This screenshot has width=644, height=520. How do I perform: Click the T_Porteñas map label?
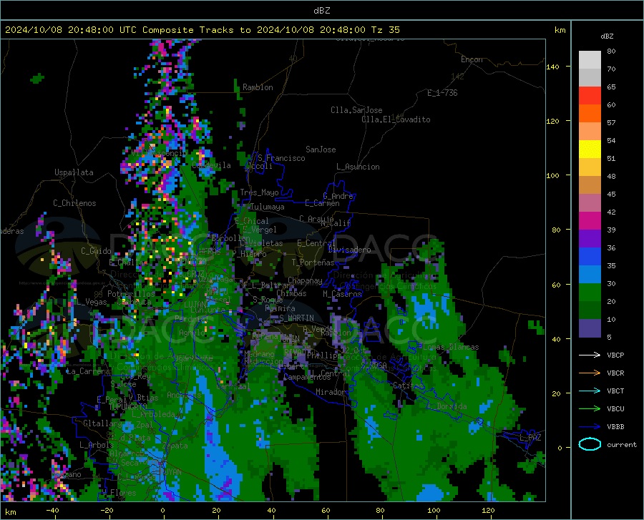[313, 263]
